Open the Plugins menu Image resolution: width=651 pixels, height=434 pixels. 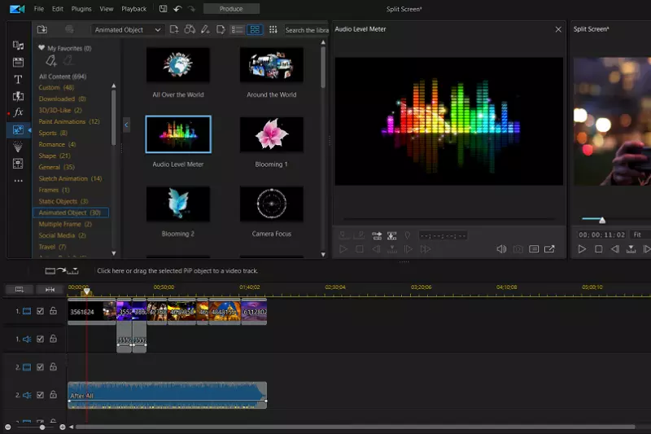81,9
